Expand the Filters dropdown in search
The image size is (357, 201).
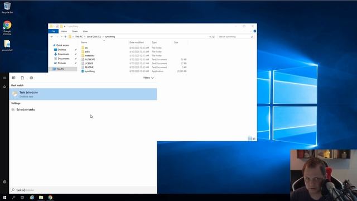tap(148, 78)
